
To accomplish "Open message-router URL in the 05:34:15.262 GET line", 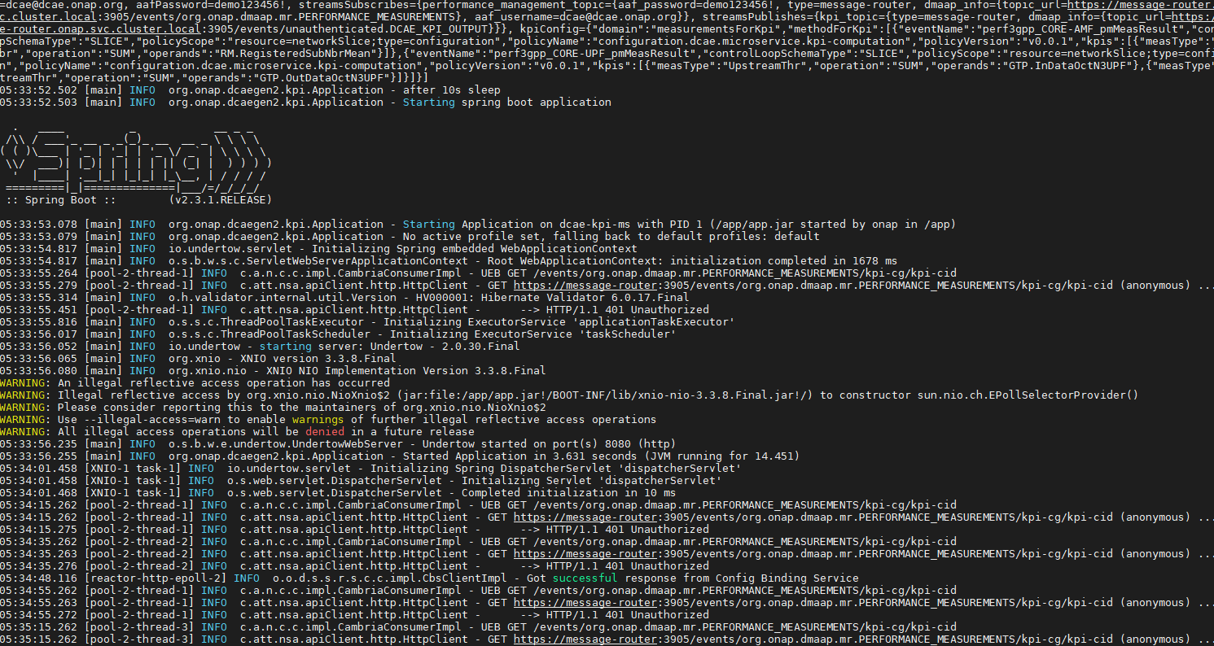I will pyautogui.click(x=585, y=517).
